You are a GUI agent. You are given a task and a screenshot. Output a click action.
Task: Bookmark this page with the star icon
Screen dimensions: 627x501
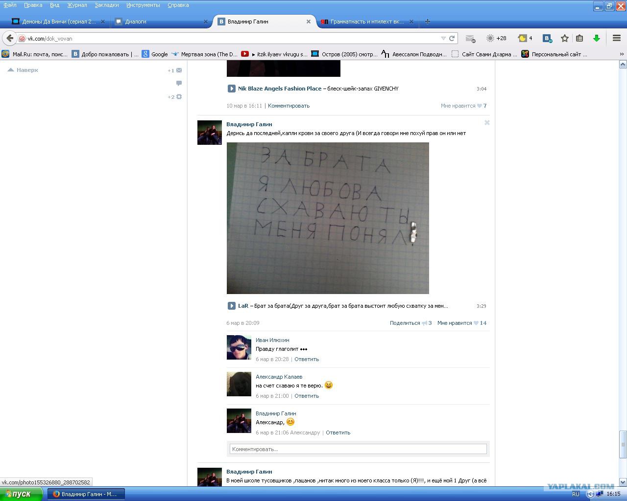pos(565,38)
